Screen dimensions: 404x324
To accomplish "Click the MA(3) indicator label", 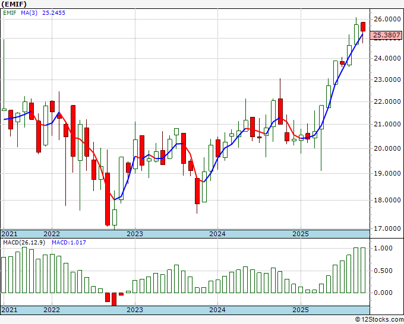I will pos(29,12).
